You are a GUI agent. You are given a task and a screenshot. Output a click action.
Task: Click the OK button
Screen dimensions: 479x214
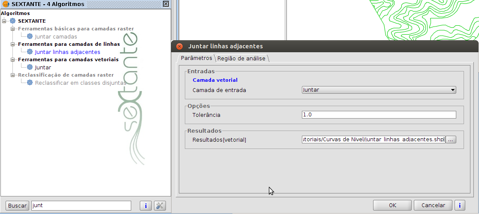[392, 205]
